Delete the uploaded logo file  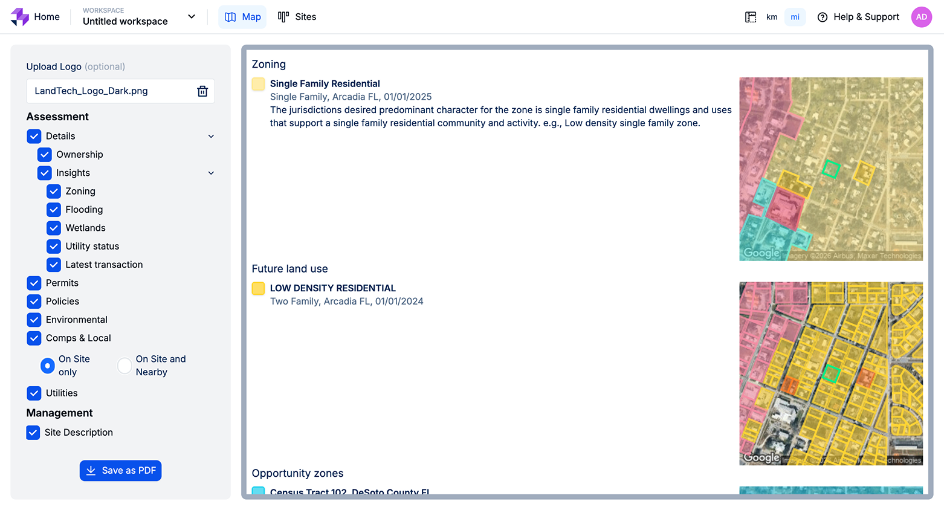click(x=202, y=91)
